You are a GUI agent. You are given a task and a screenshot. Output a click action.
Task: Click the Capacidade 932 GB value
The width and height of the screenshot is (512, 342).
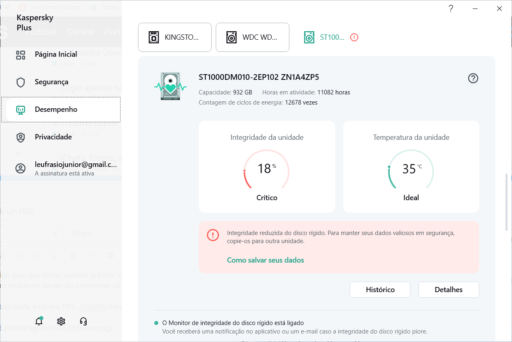tap(242, 92)
